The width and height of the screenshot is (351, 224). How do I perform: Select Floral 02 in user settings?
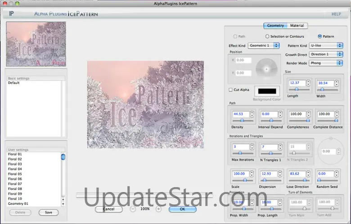tap(34, 159)
